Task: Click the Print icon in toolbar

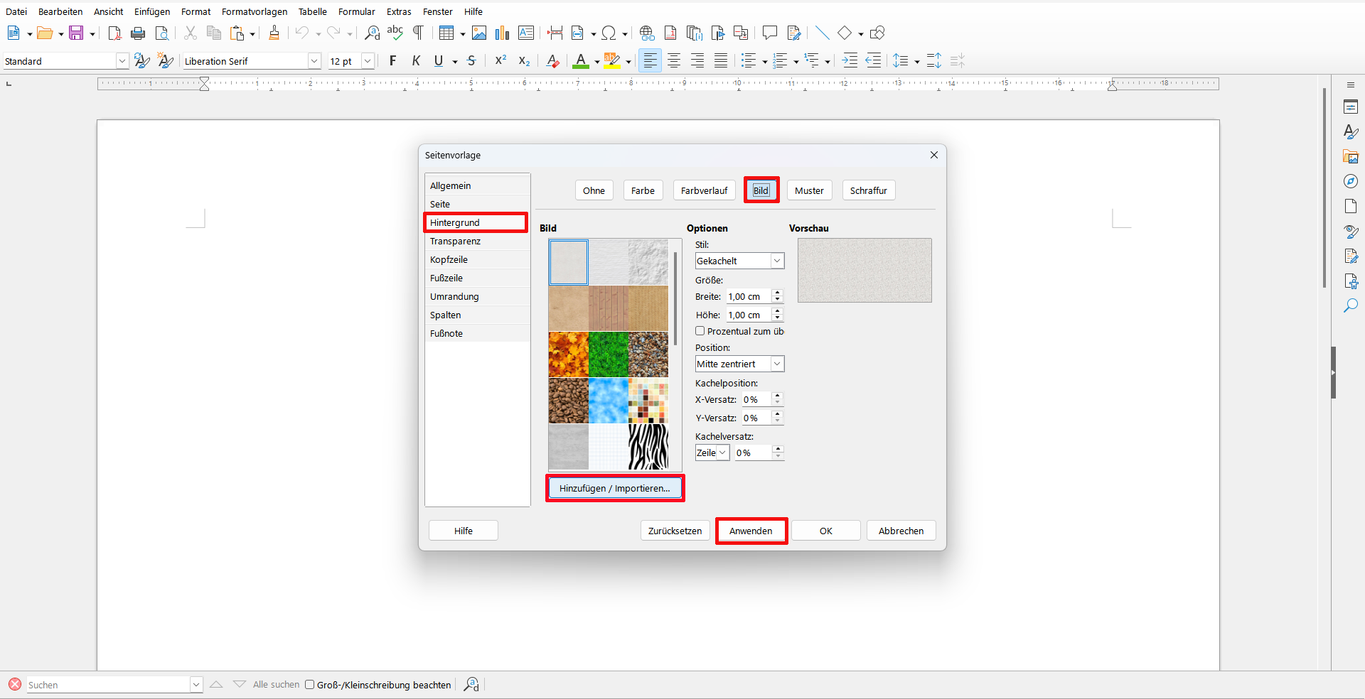Action: coord(138,33)
